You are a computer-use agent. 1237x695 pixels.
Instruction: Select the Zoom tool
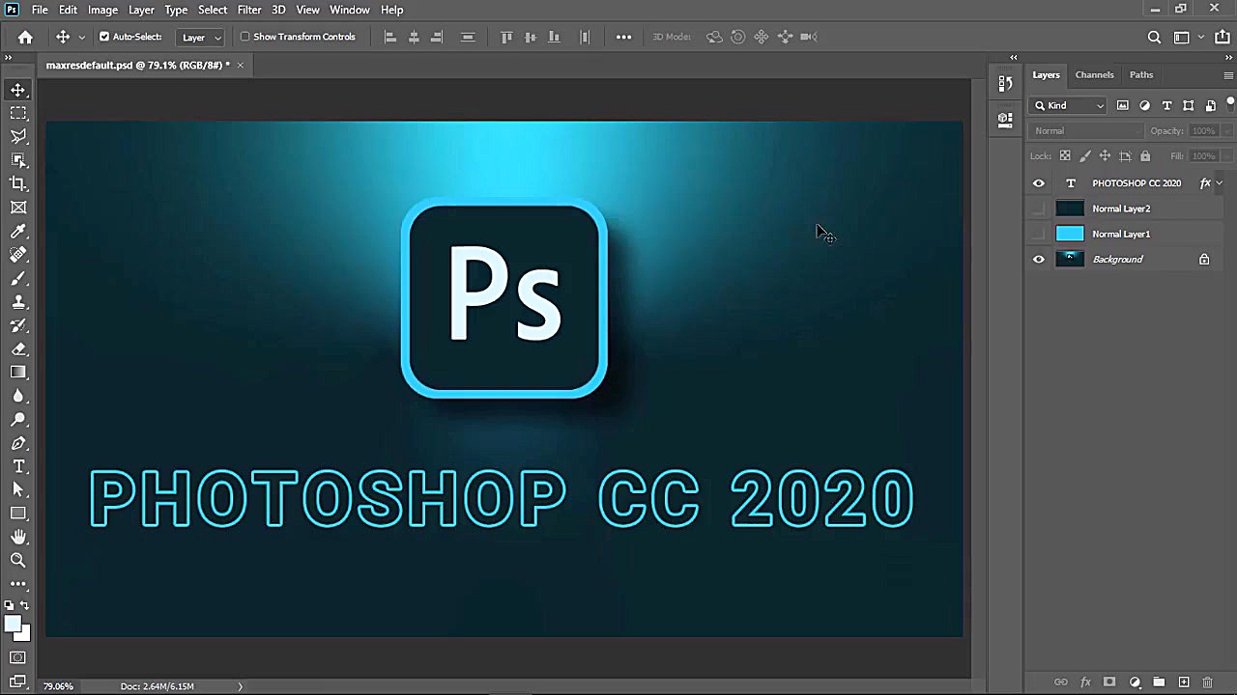pos(18,560)
